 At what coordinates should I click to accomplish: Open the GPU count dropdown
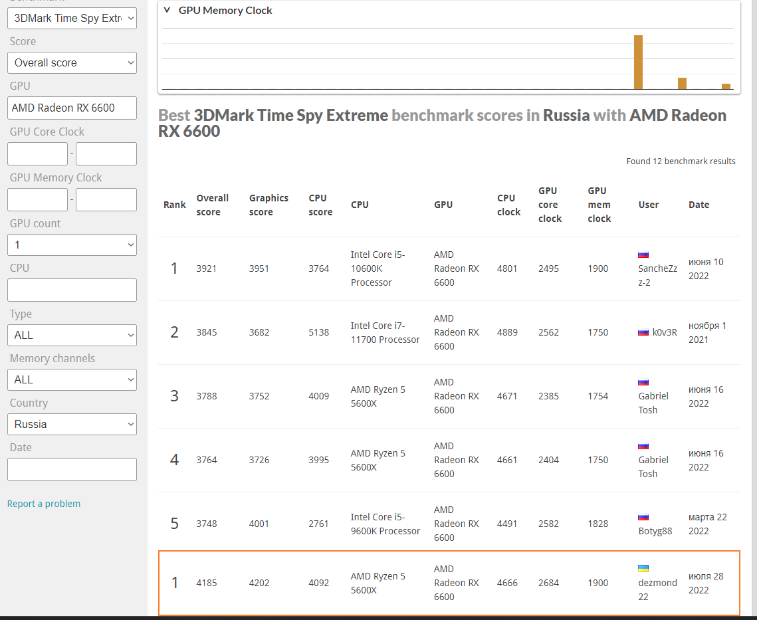pos(72,245)
